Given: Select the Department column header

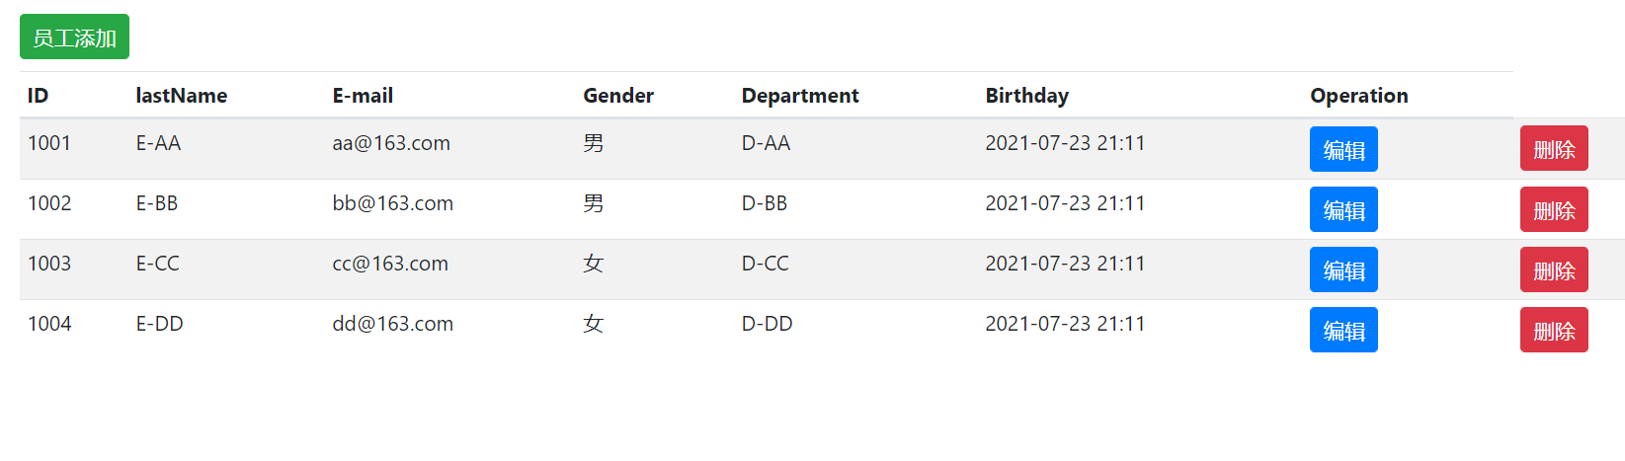Looking at the screenshot, I should click(x=800, y=96).
